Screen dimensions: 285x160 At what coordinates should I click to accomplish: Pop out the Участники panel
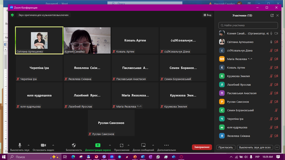tap(272, 15)
